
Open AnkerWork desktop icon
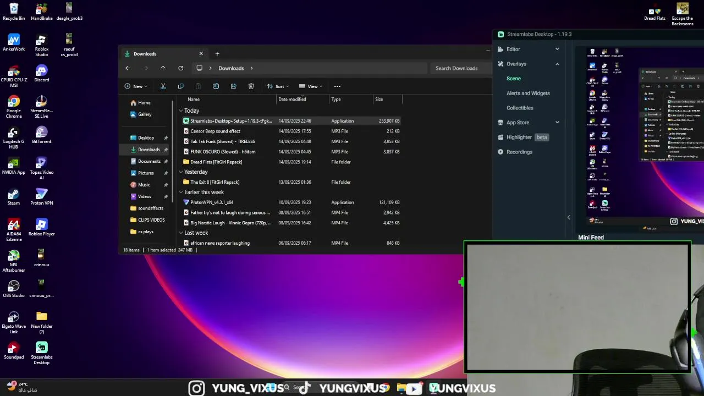[14, 43]
